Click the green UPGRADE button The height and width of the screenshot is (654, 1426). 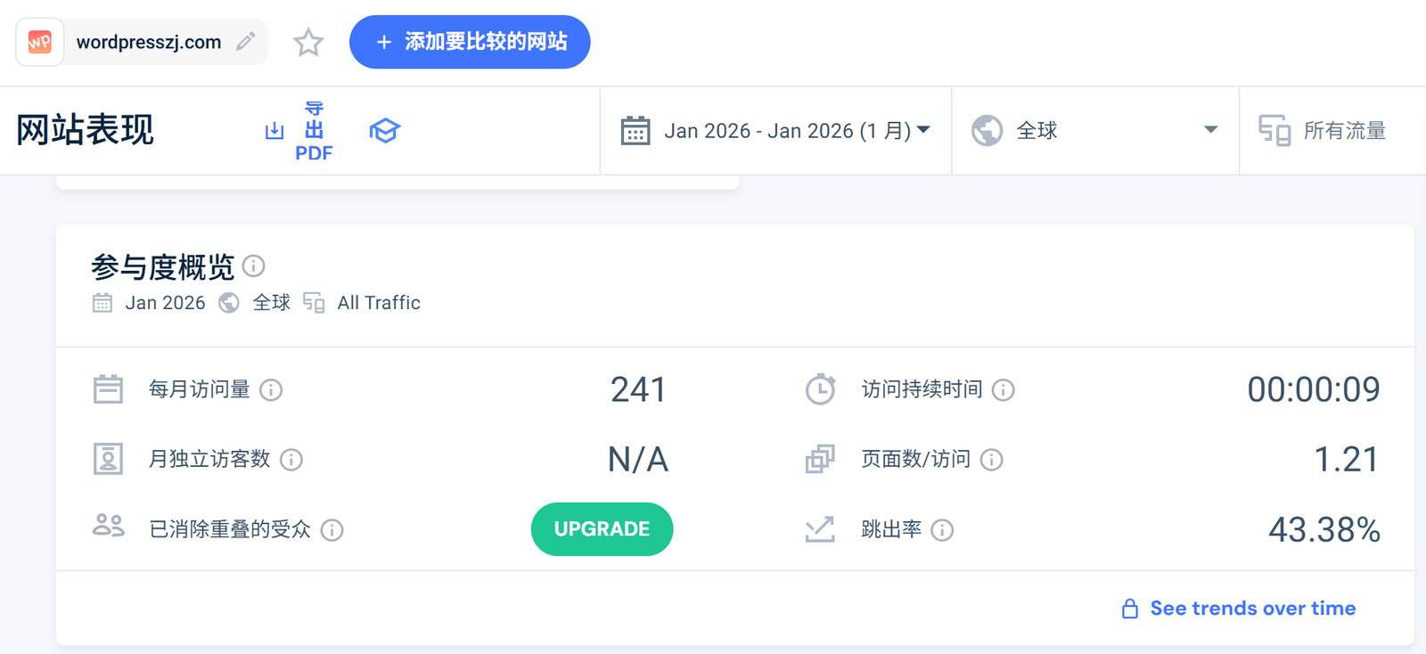tap(602, 529)
